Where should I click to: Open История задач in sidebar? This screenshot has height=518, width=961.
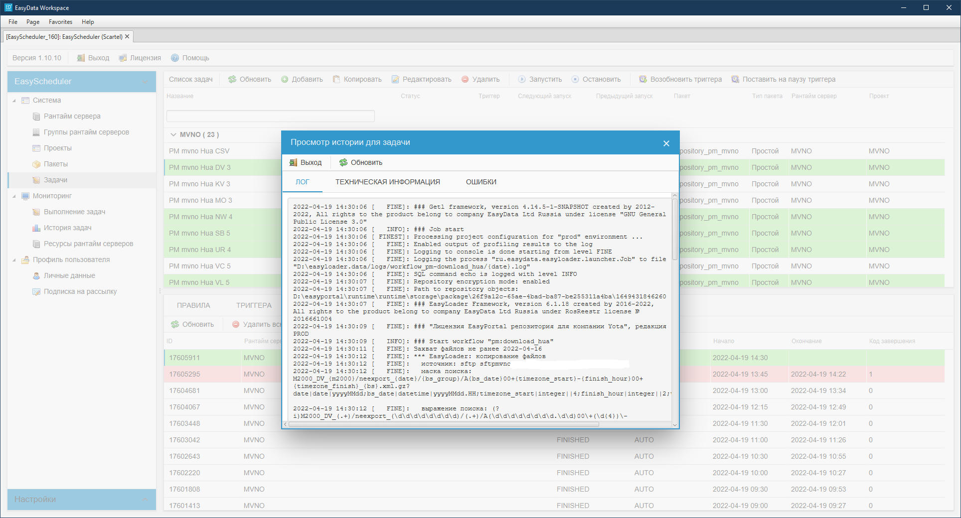[x=67, y=228]
